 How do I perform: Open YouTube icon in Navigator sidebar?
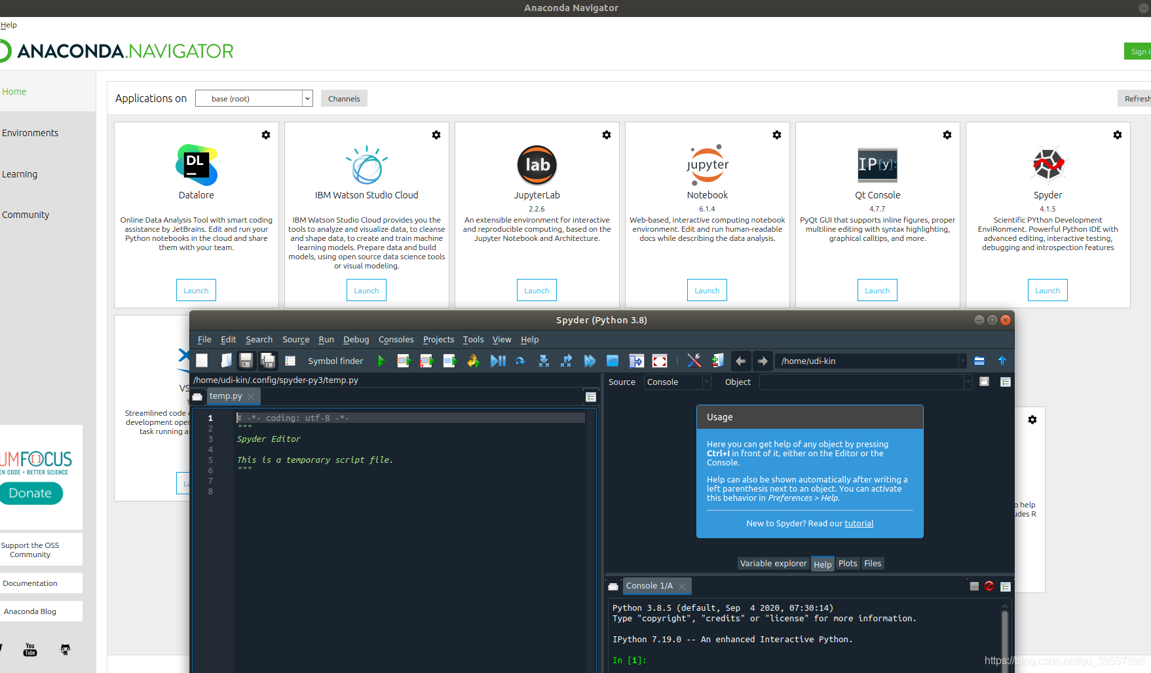pos(30,649)
